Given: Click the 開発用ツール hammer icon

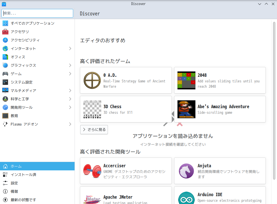Looking at the screenshot, I should [5, 107].
